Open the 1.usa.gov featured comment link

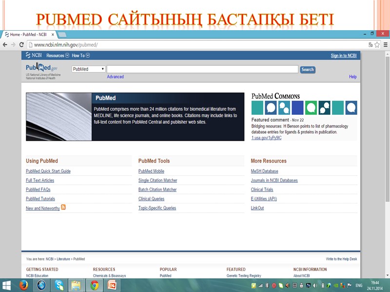(x=266, y=138)
